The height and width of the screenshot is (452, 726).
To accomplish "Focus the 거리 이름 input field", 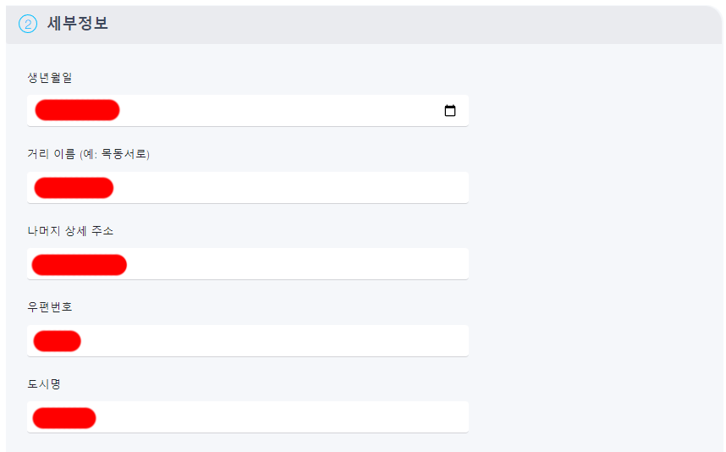I will (248, 188).
